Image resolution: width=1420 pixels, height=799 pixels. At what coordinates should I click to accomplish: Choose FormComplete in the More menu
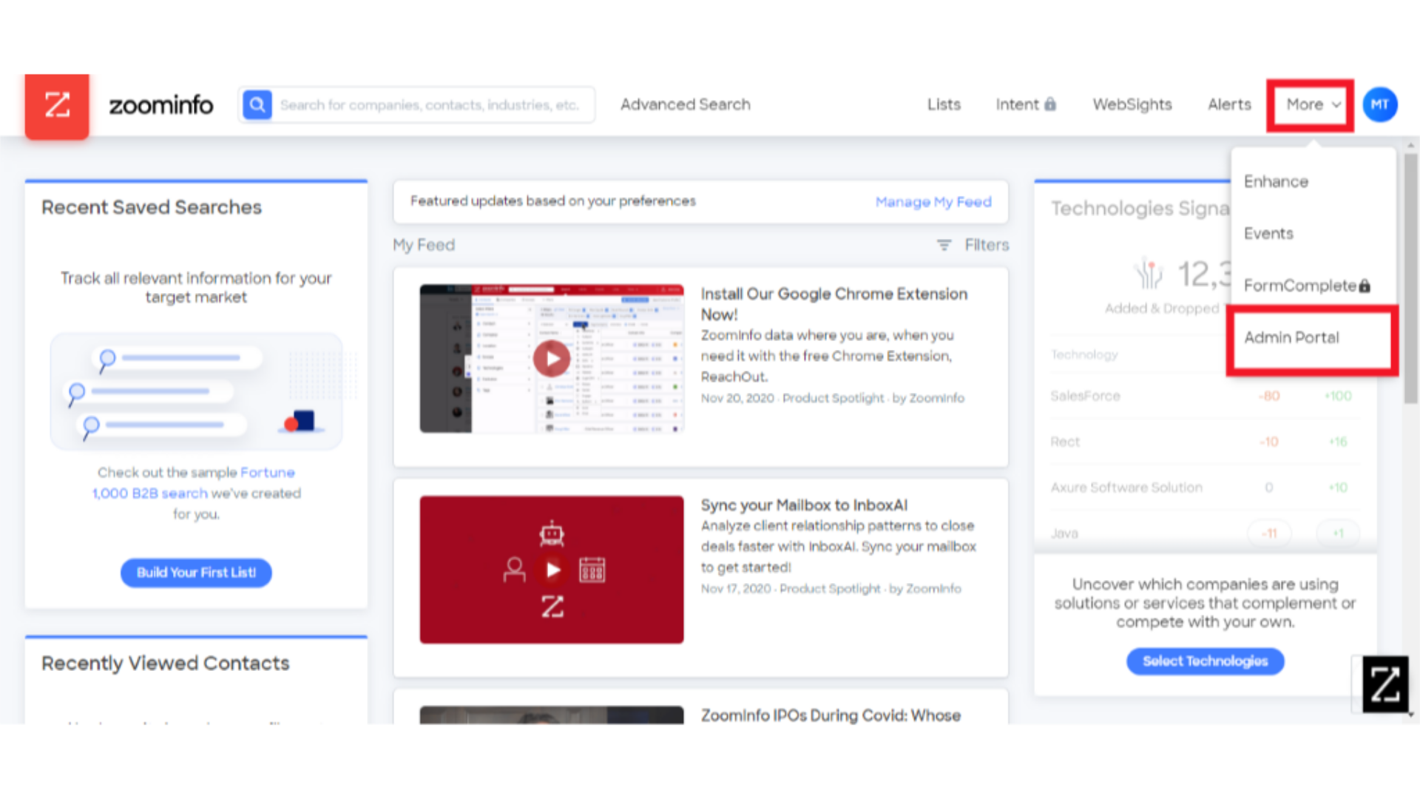(1299, 286)
